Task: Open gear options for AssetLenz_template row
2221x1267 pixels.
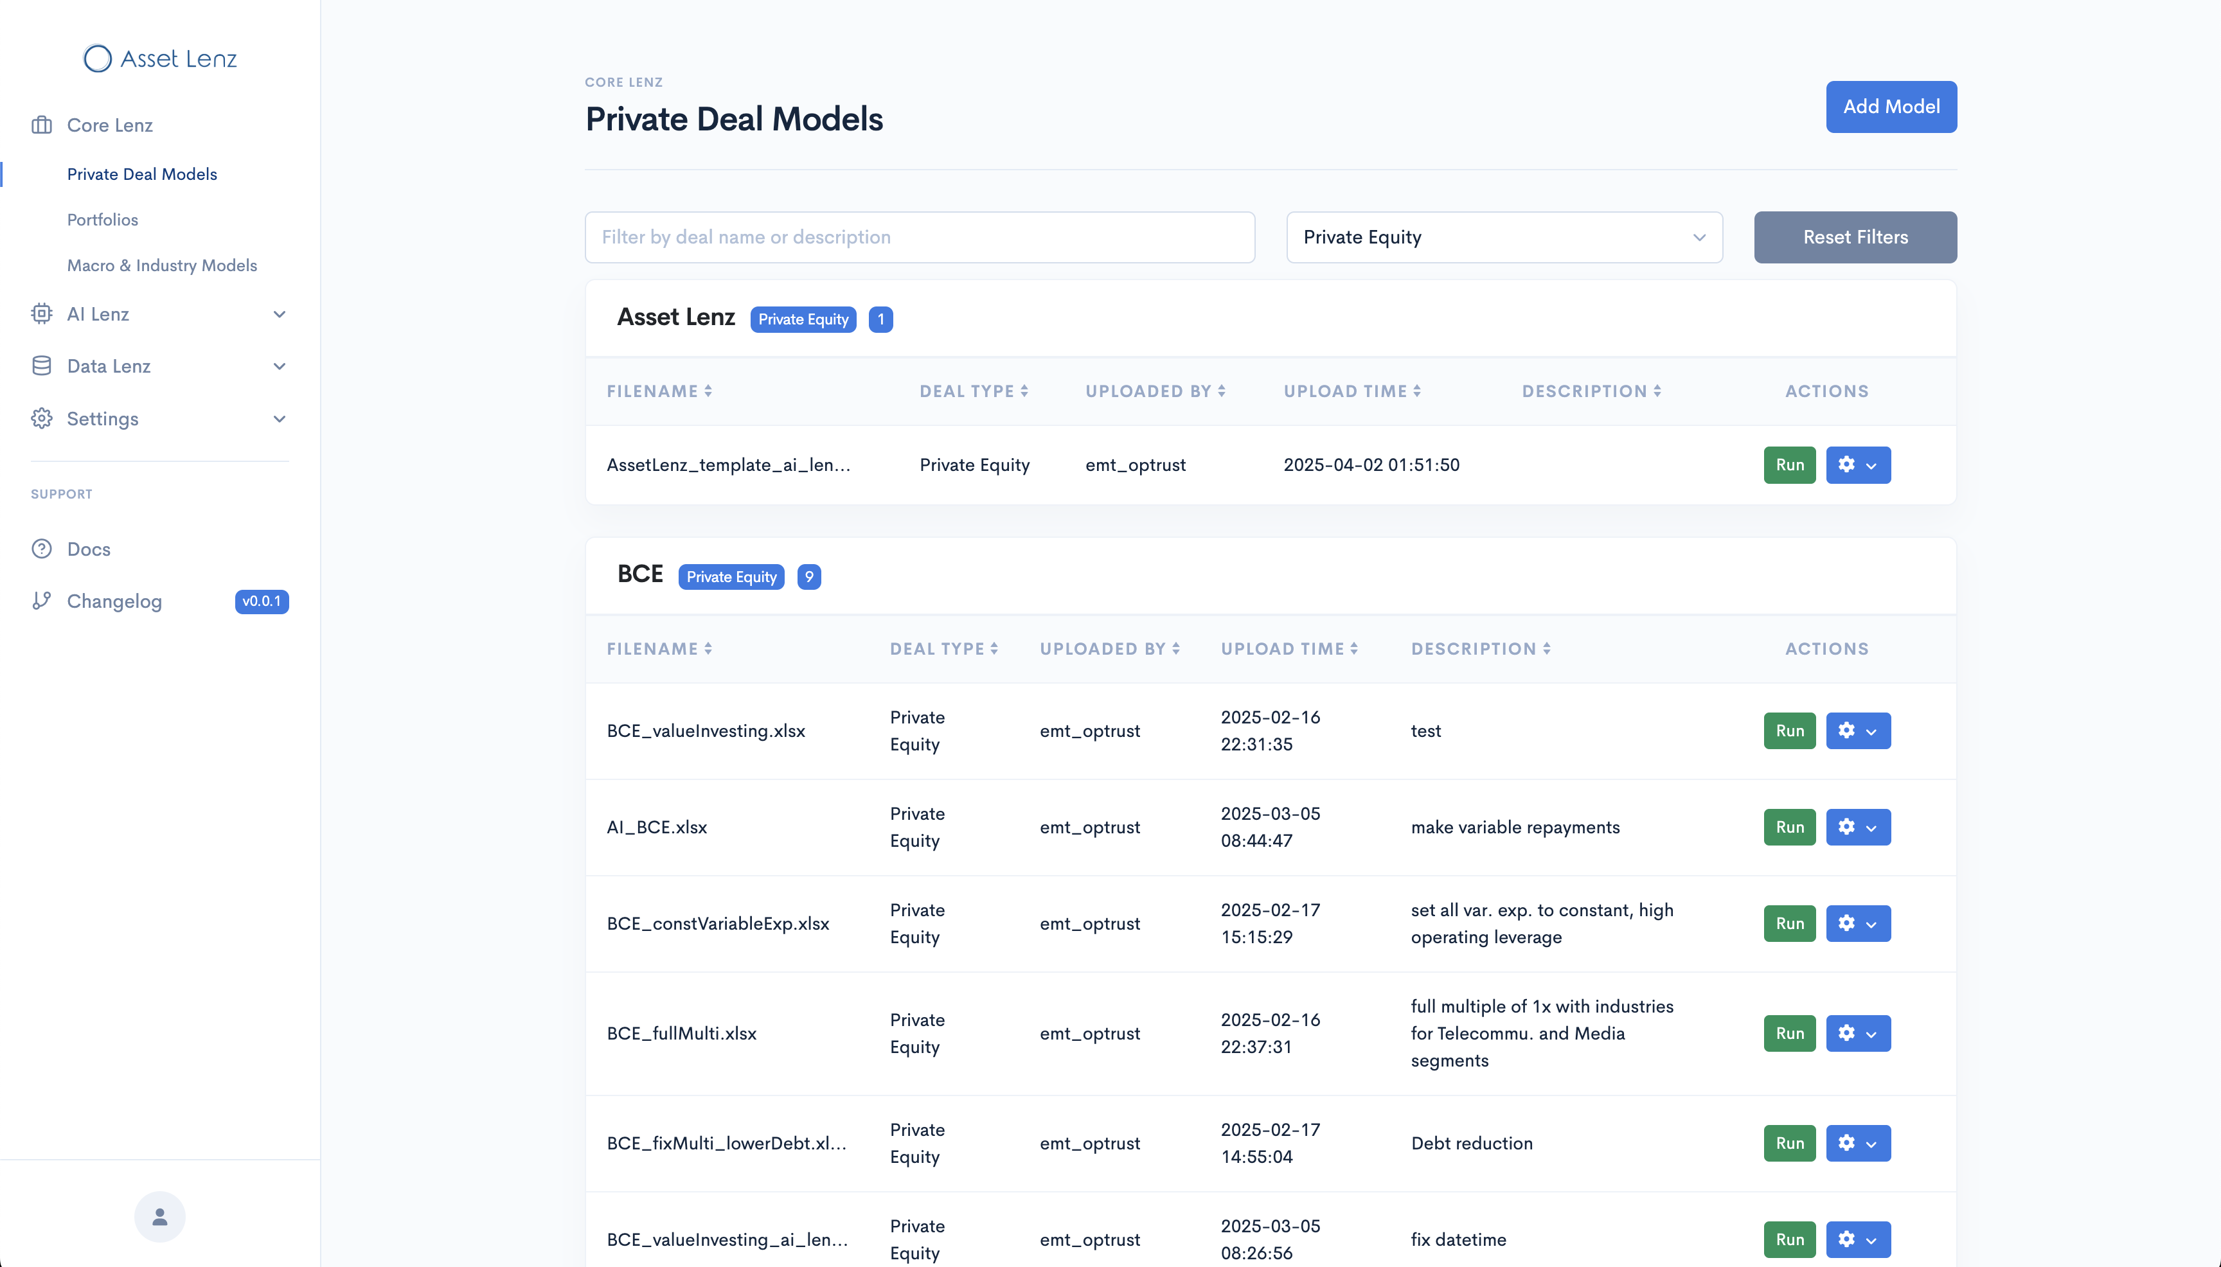Action: click(1857, 465)
